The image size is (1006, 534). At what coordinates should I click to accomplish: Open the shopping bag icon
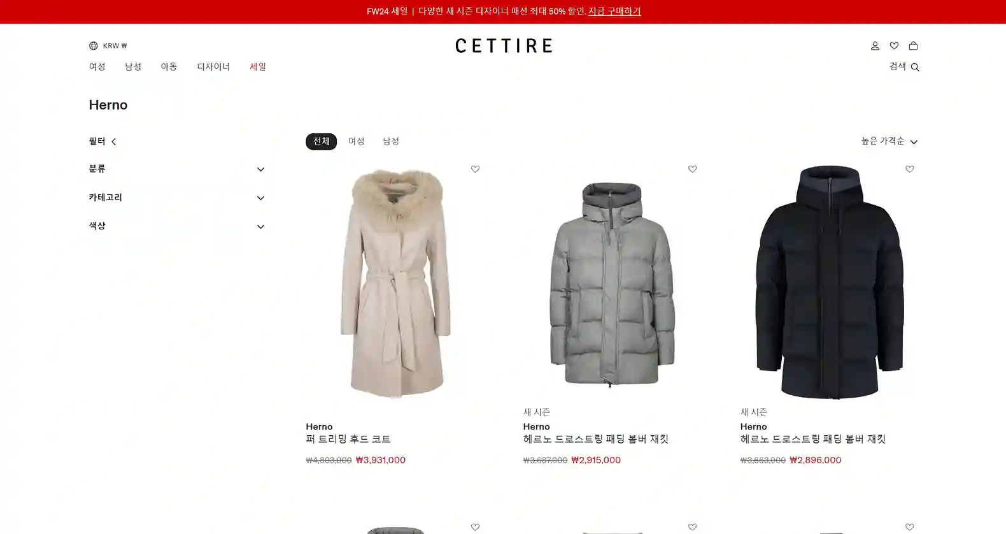[913, 46]
